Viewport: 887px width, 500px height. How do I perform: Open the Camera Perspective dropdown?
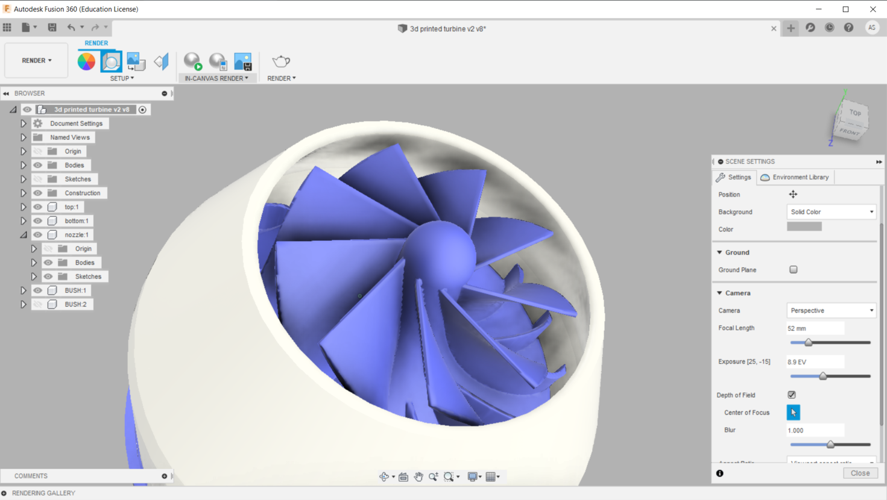pyautogui.click(x=831, y=311)
